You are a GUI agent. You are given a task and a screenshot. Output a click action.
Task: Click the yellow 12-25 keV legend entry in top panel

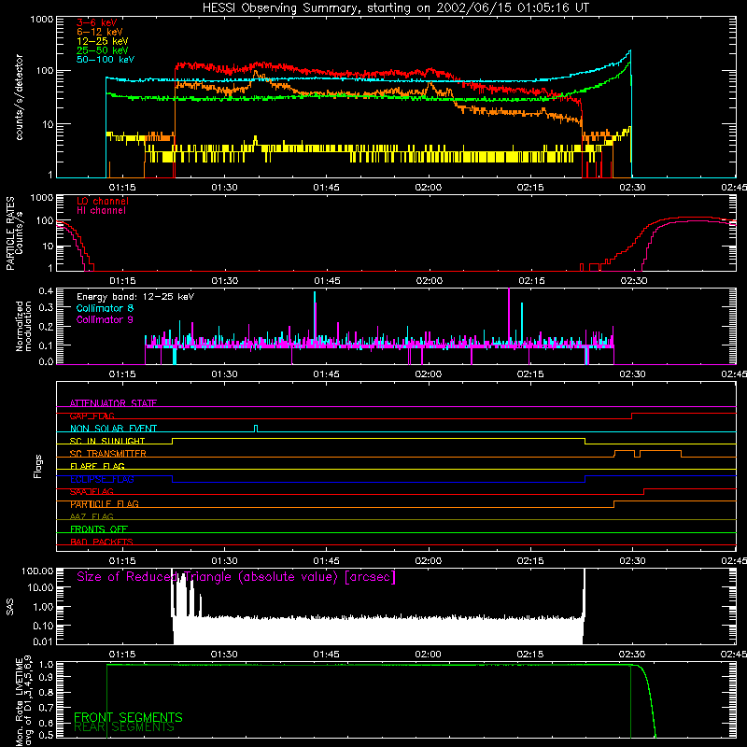click(x=103, y=41)
